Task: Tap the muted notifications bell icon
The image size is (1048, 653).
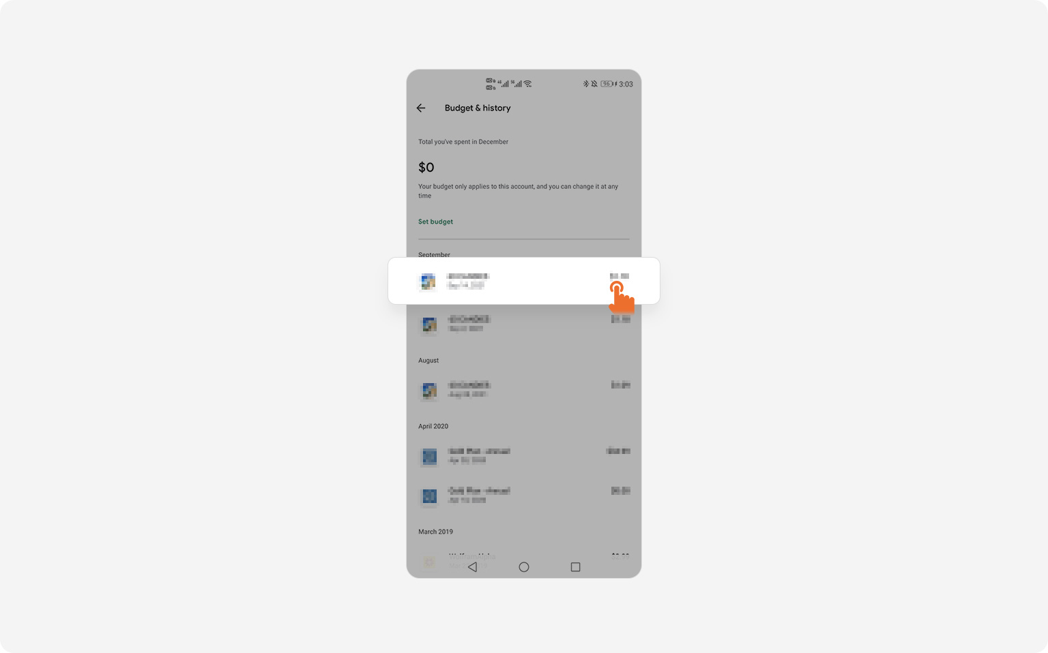Action: pyautogui.click(x=594, y=84)
